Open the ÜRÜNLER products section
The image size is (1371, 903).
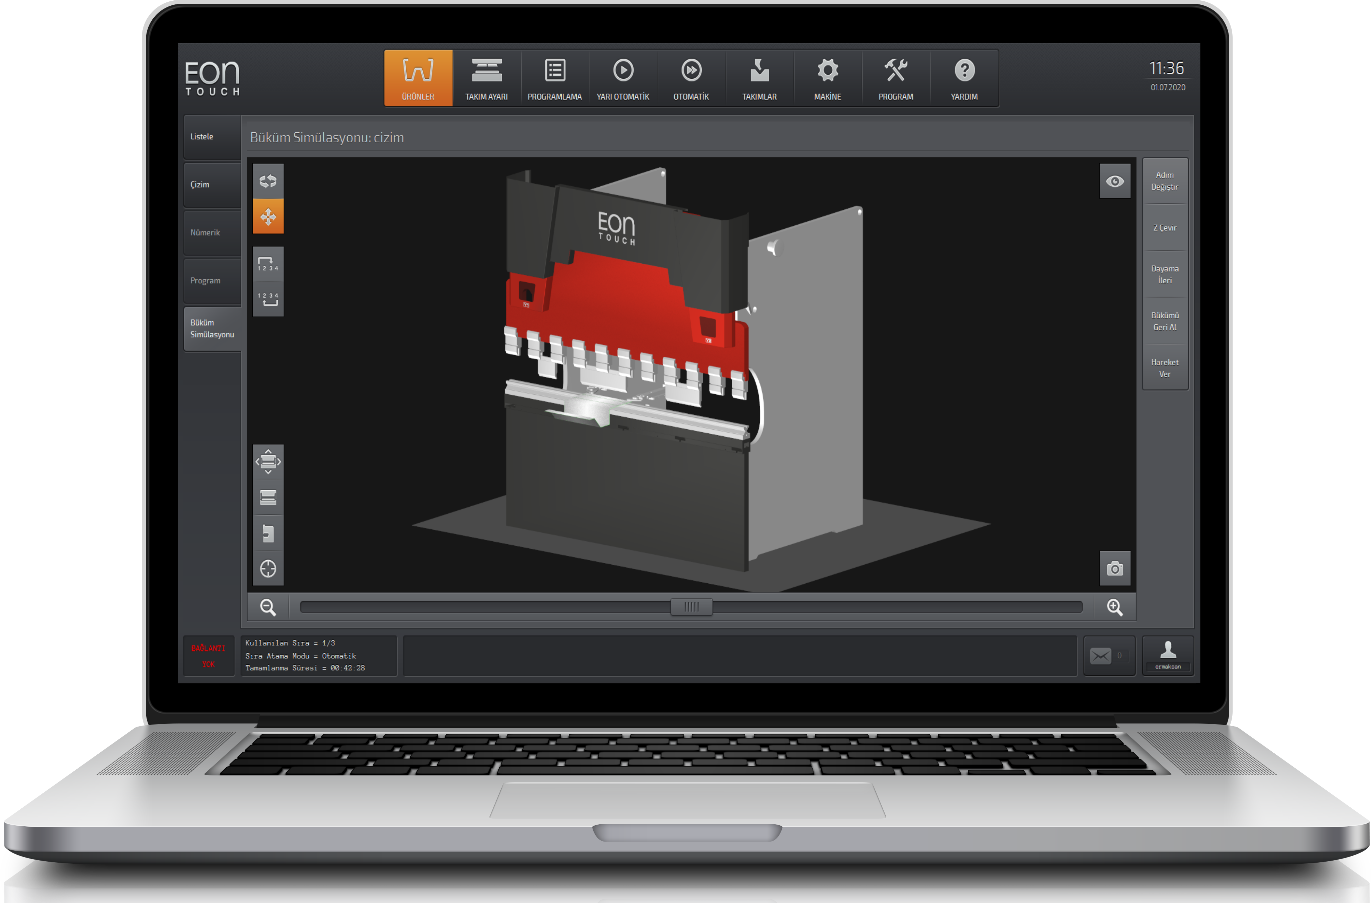tap(418, 78)
